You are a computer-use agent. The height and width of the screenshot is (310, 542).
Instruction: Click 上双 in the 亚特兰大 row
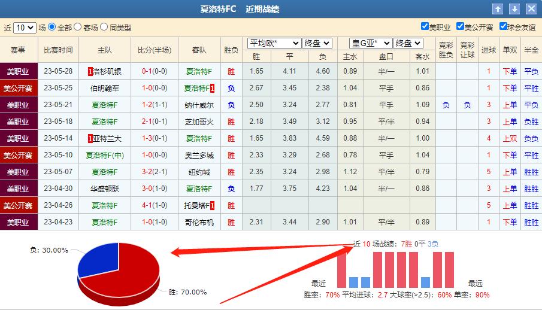pos(510,139)
